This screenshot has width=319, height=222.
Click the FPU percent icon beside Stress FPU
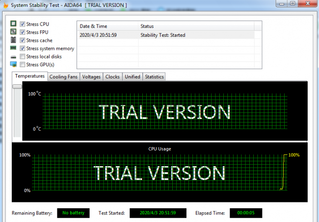coord(13,32)
